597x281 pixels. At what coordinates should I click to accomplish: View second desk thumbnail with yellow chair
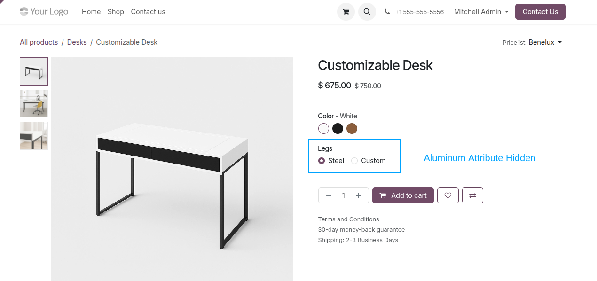[34, 103]
